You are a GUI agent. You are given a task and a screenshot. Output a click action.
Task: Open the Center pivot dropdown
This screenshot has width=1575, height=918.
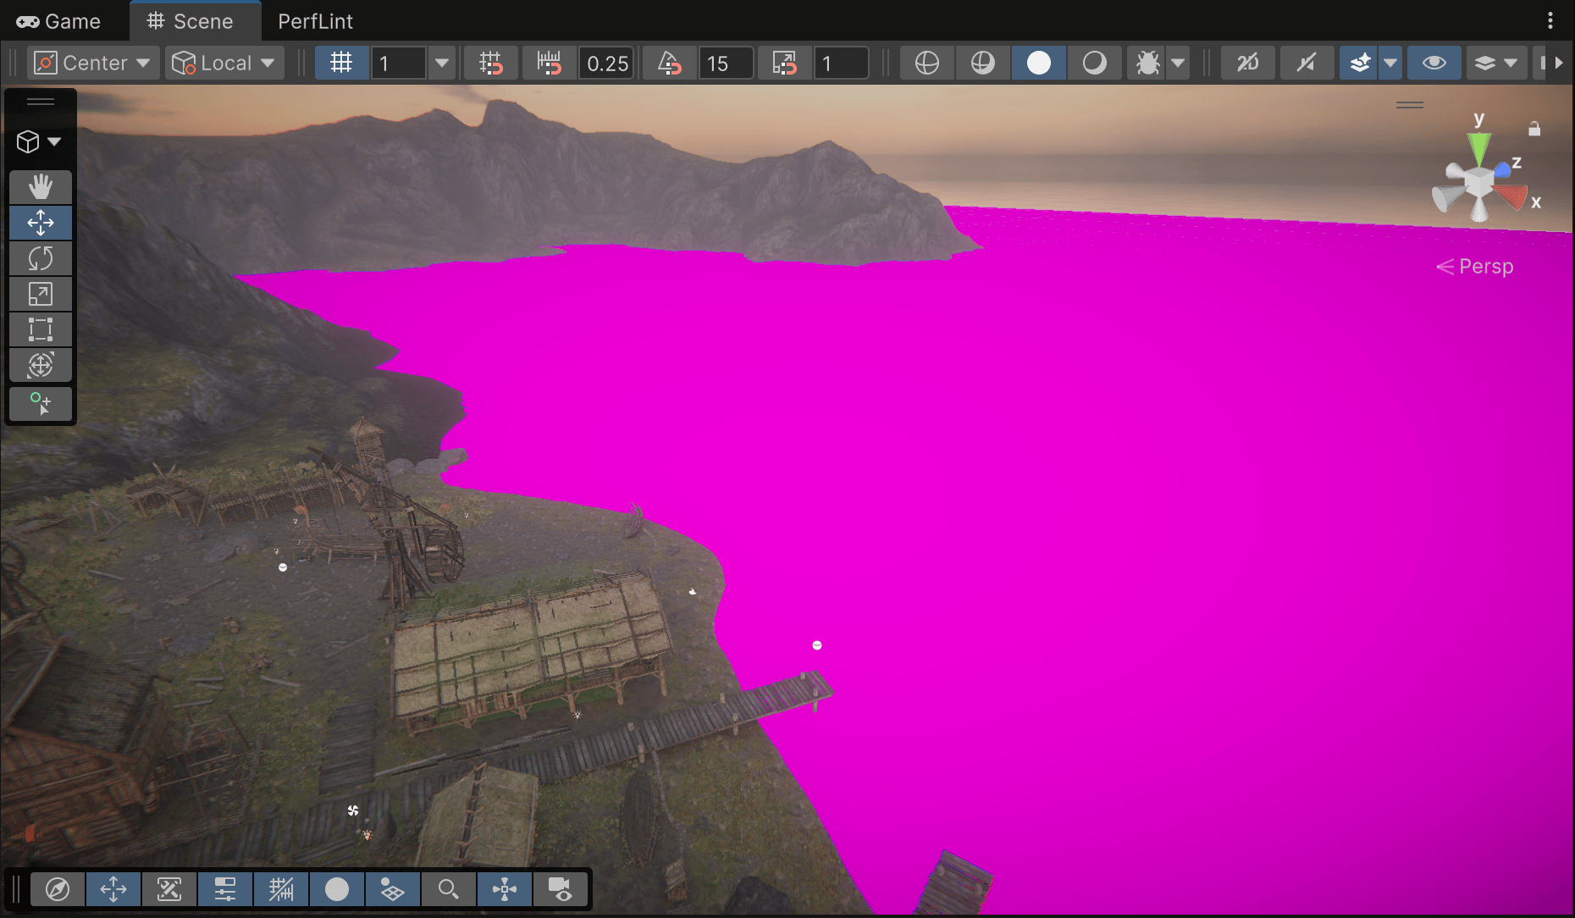[93, 63]
